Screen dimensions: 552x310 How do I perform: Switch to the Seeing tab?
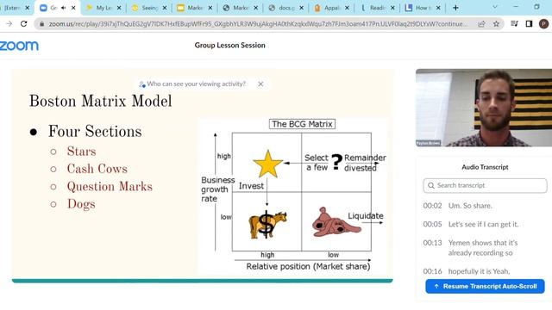pos(149,8)
